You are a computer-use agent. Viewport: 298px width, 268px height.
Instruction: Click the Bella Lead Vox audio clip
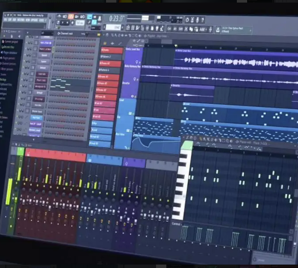pyautogui.click(x=236, y=59)
